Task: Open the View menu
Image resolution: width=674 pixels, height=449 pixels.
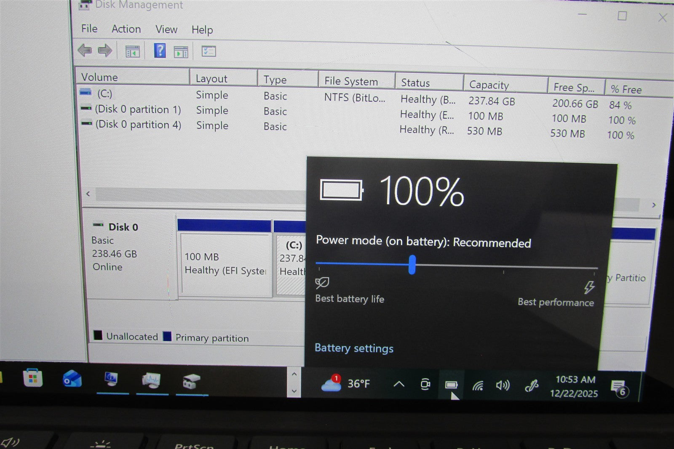Action: pyautogui.click(x=166, y=29)
